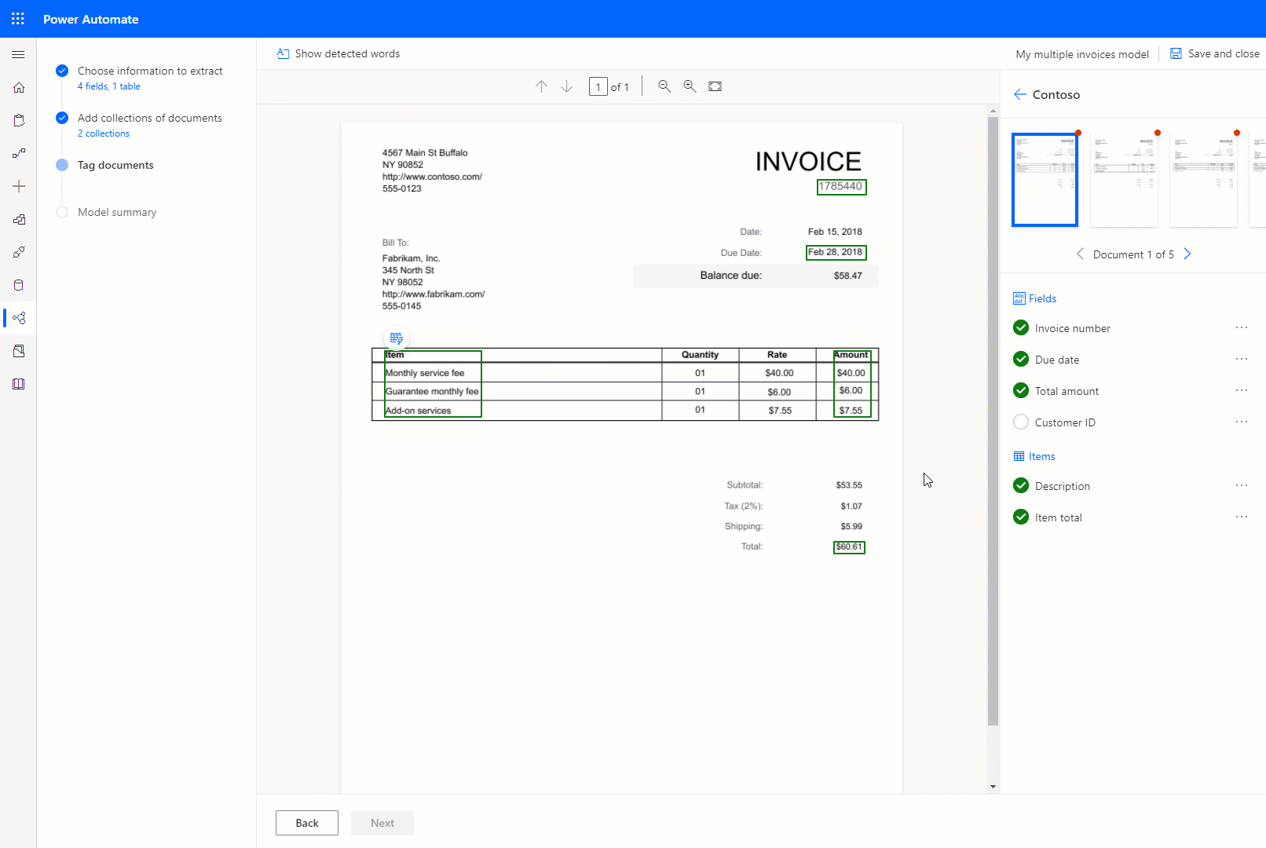Open the Learn section from the sidebar
This screenshot has width=1266, height=848.
18,384
